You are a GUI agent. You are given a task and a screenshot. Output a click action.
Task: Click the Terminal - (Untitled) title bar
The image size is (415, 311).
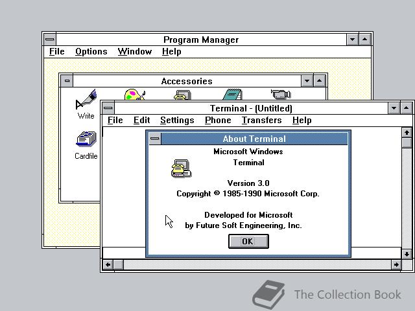click(251, 108)
